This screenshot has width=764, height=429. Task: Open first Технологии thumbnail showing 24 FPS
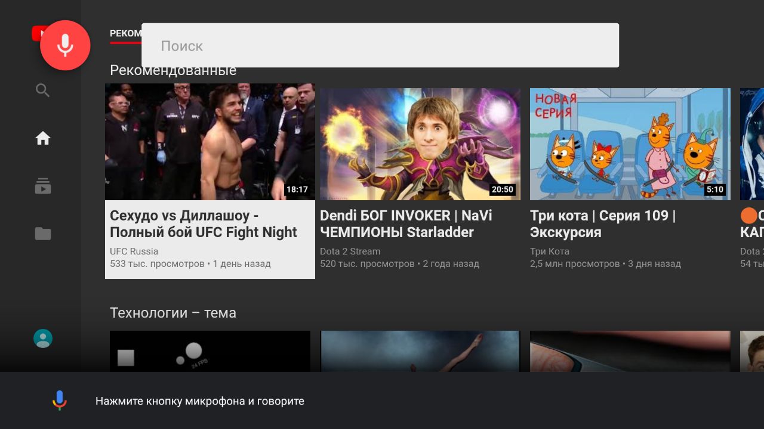click(x=210, y=352)
